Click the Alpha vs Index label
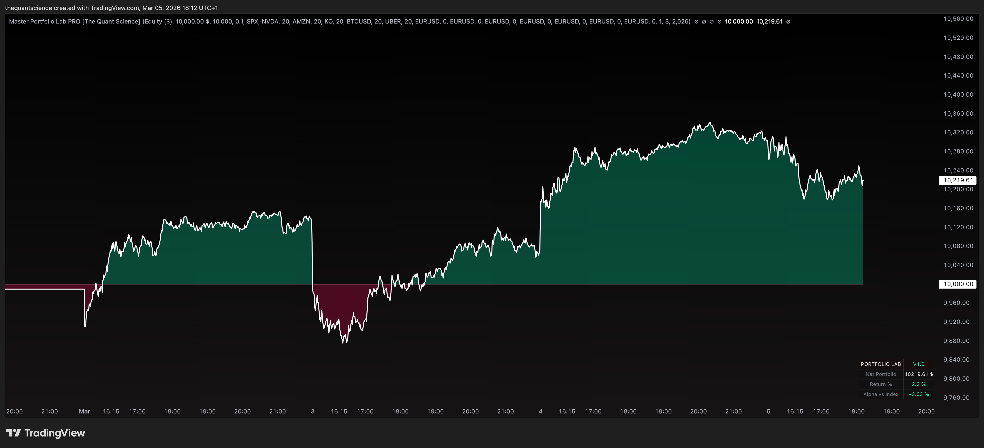The image size is (984, 448). [880, 394]
